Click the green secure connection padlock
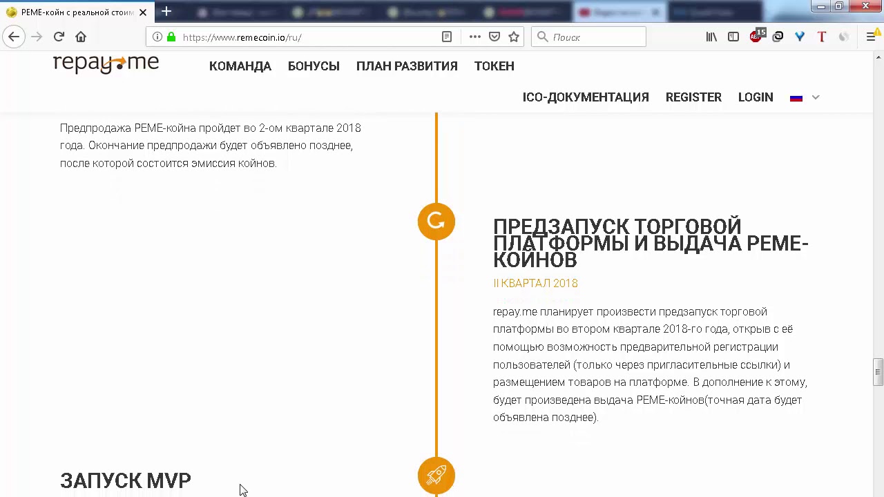 point(171,37)
